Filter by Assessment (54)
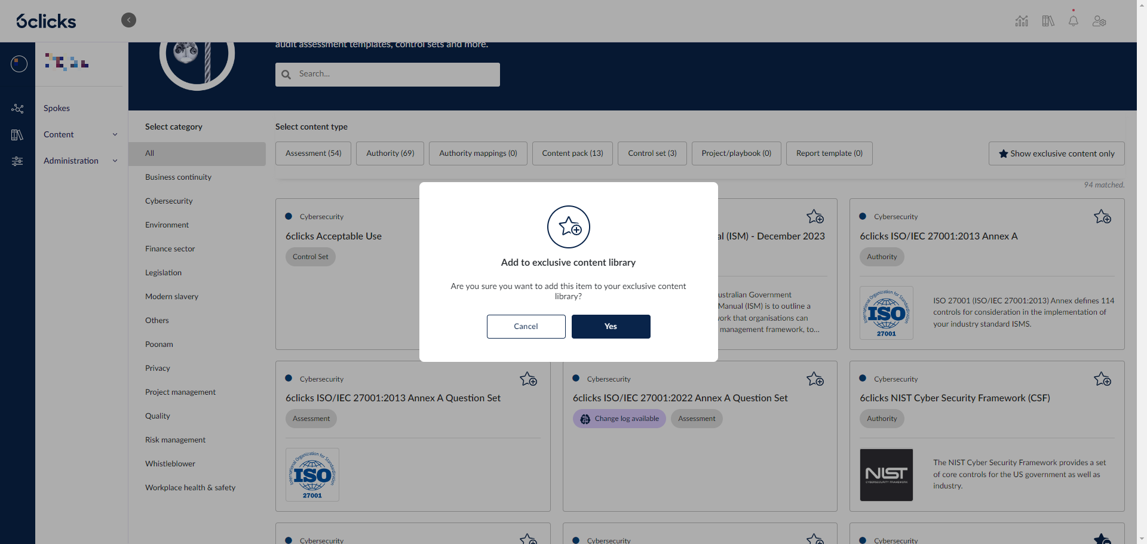The width and height of the screenshot is (1147, 544). pos(313,153)
